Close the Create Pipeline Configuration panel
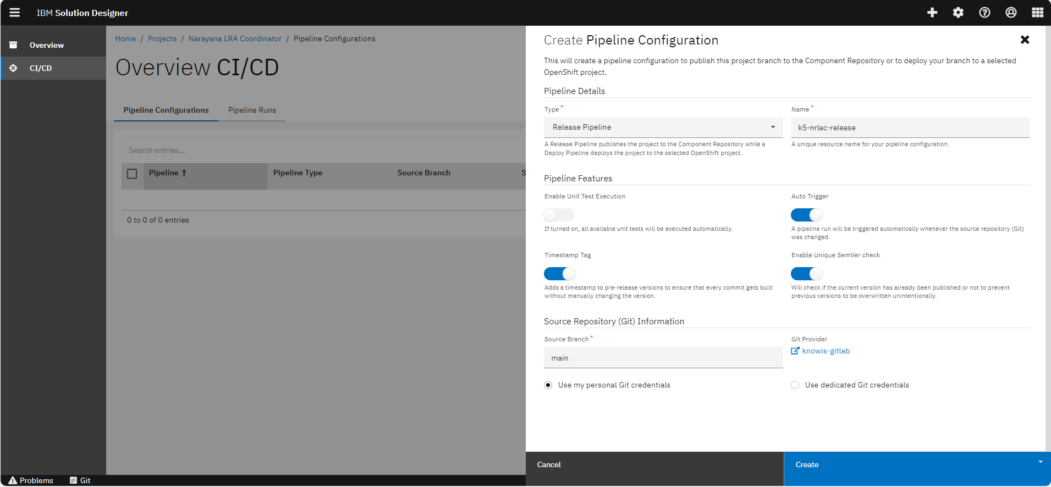 click(x=1025, y=40)
